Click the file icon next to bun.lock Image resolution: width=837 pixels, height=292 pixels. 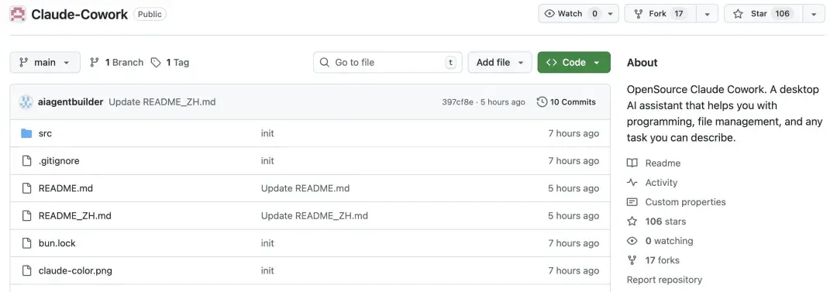(x=26, y=243)
